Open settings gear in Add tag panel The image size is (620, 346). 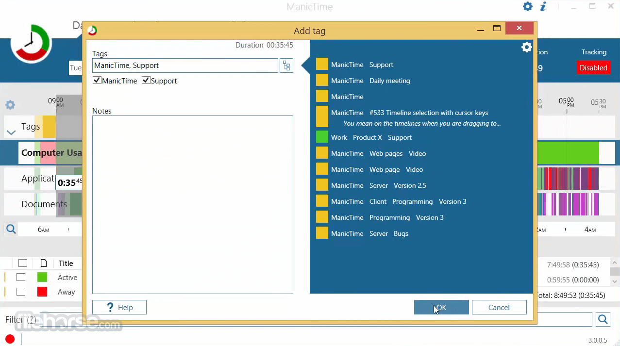click(527, 47)
